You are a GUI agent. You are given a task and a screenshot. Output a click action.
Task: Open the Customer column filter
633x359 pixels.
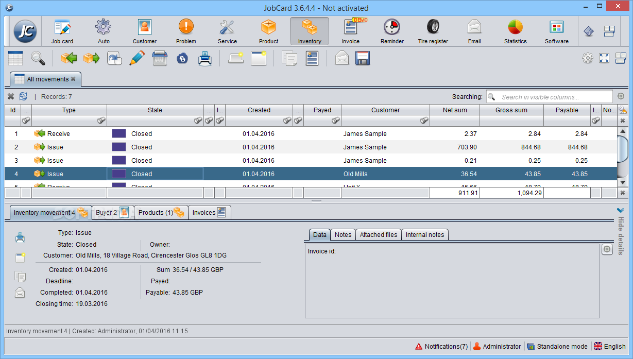[x=423, y=121]
